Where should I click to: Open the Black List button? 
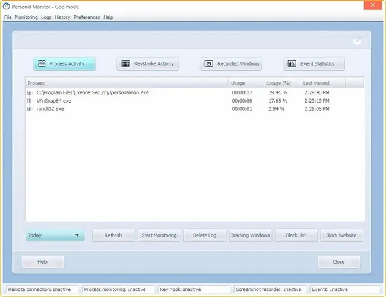click(296, 235)
